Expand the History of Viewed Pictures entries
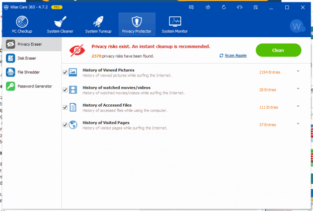Viewport: 313px width, 211px height. [x=298, y=71]
